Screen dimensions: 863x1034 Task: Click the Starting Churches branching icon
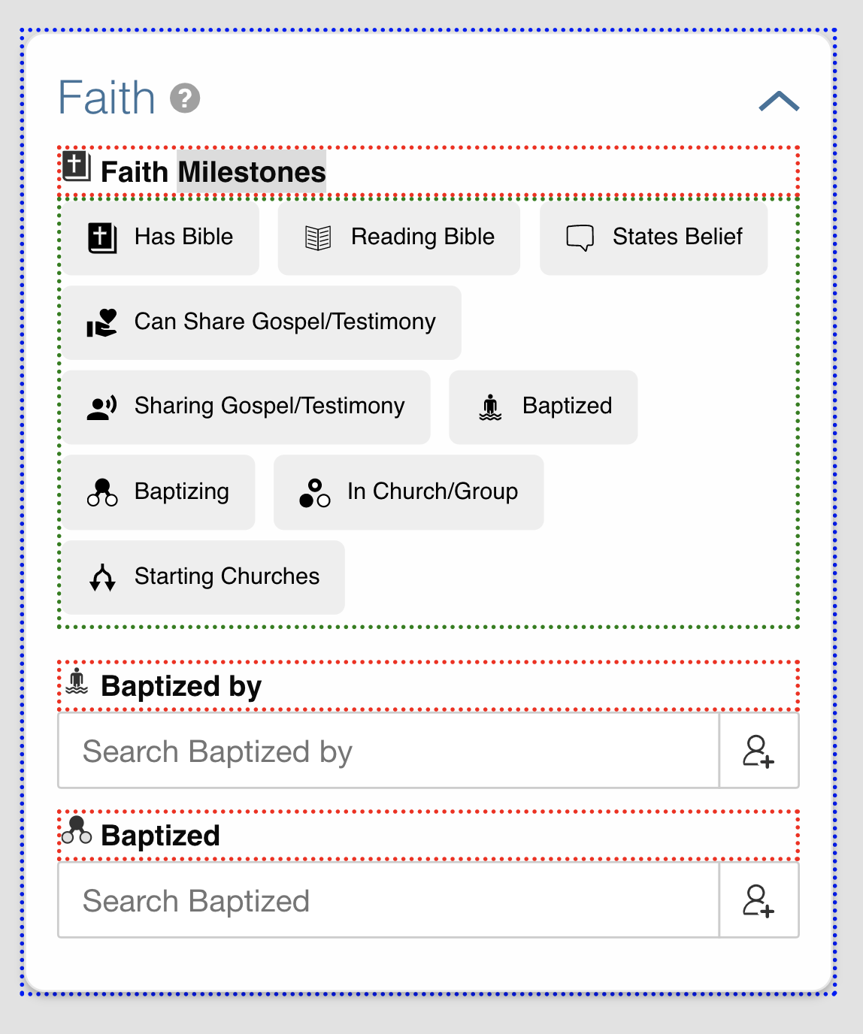coord(103,577)
